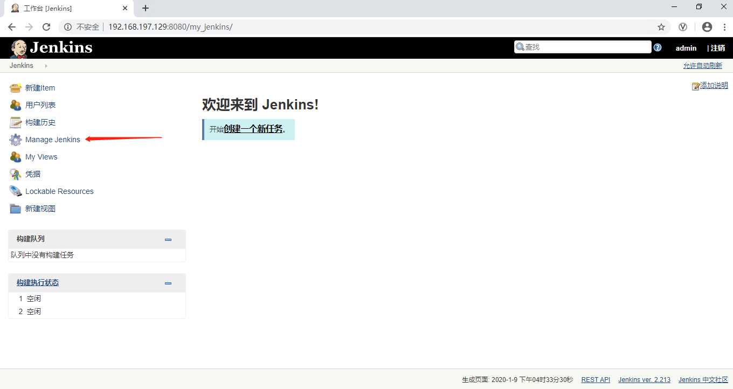
Task: Click executor row 2 空闲
Action: pos(97,311)
